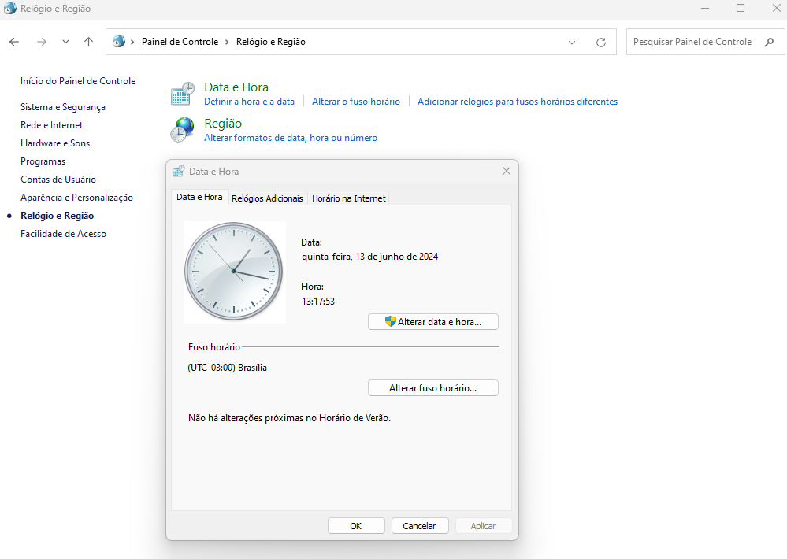The height and width of the screenshot is (559, 787).
Task: Expand the recent locations chevron
Action: point(65,42)
